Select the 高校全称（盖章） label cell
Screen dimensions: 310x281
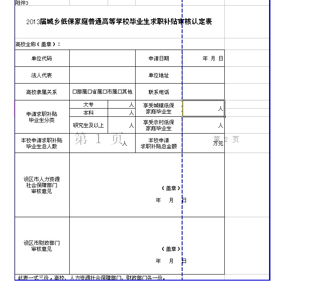[x=38, y=44]
